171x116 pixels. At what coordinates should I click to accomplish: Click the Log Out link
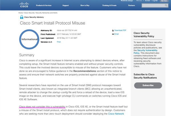[x=155, y=1]
